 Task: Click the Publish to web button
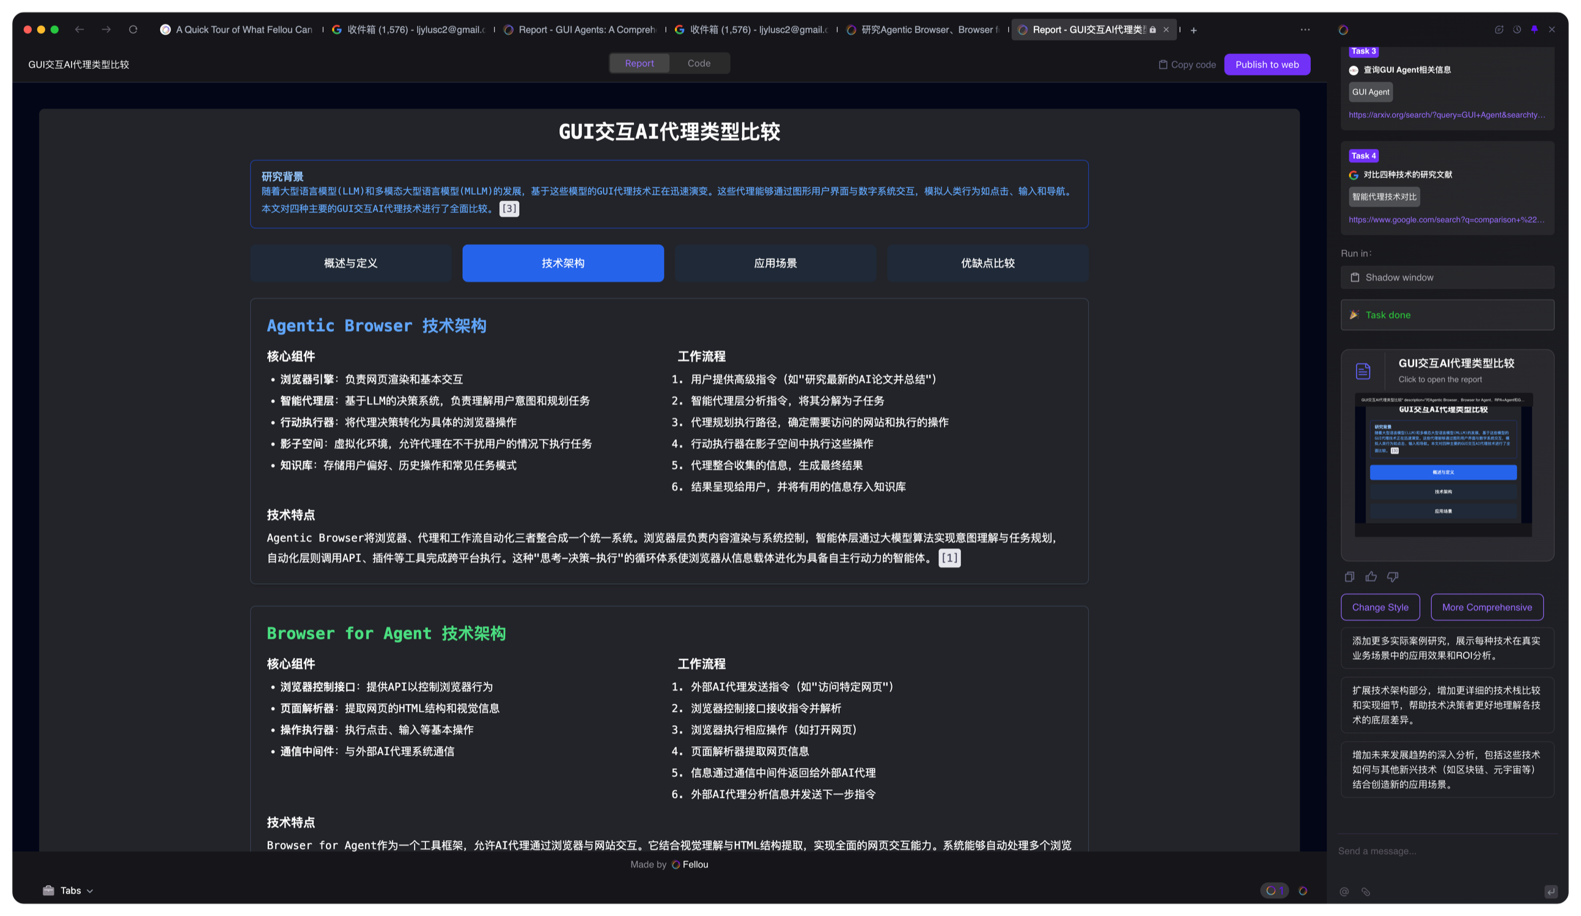coord(1267,65)
